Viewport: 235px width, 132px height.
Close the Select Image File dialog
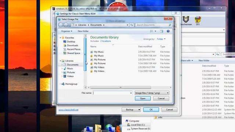pos(168,18)
